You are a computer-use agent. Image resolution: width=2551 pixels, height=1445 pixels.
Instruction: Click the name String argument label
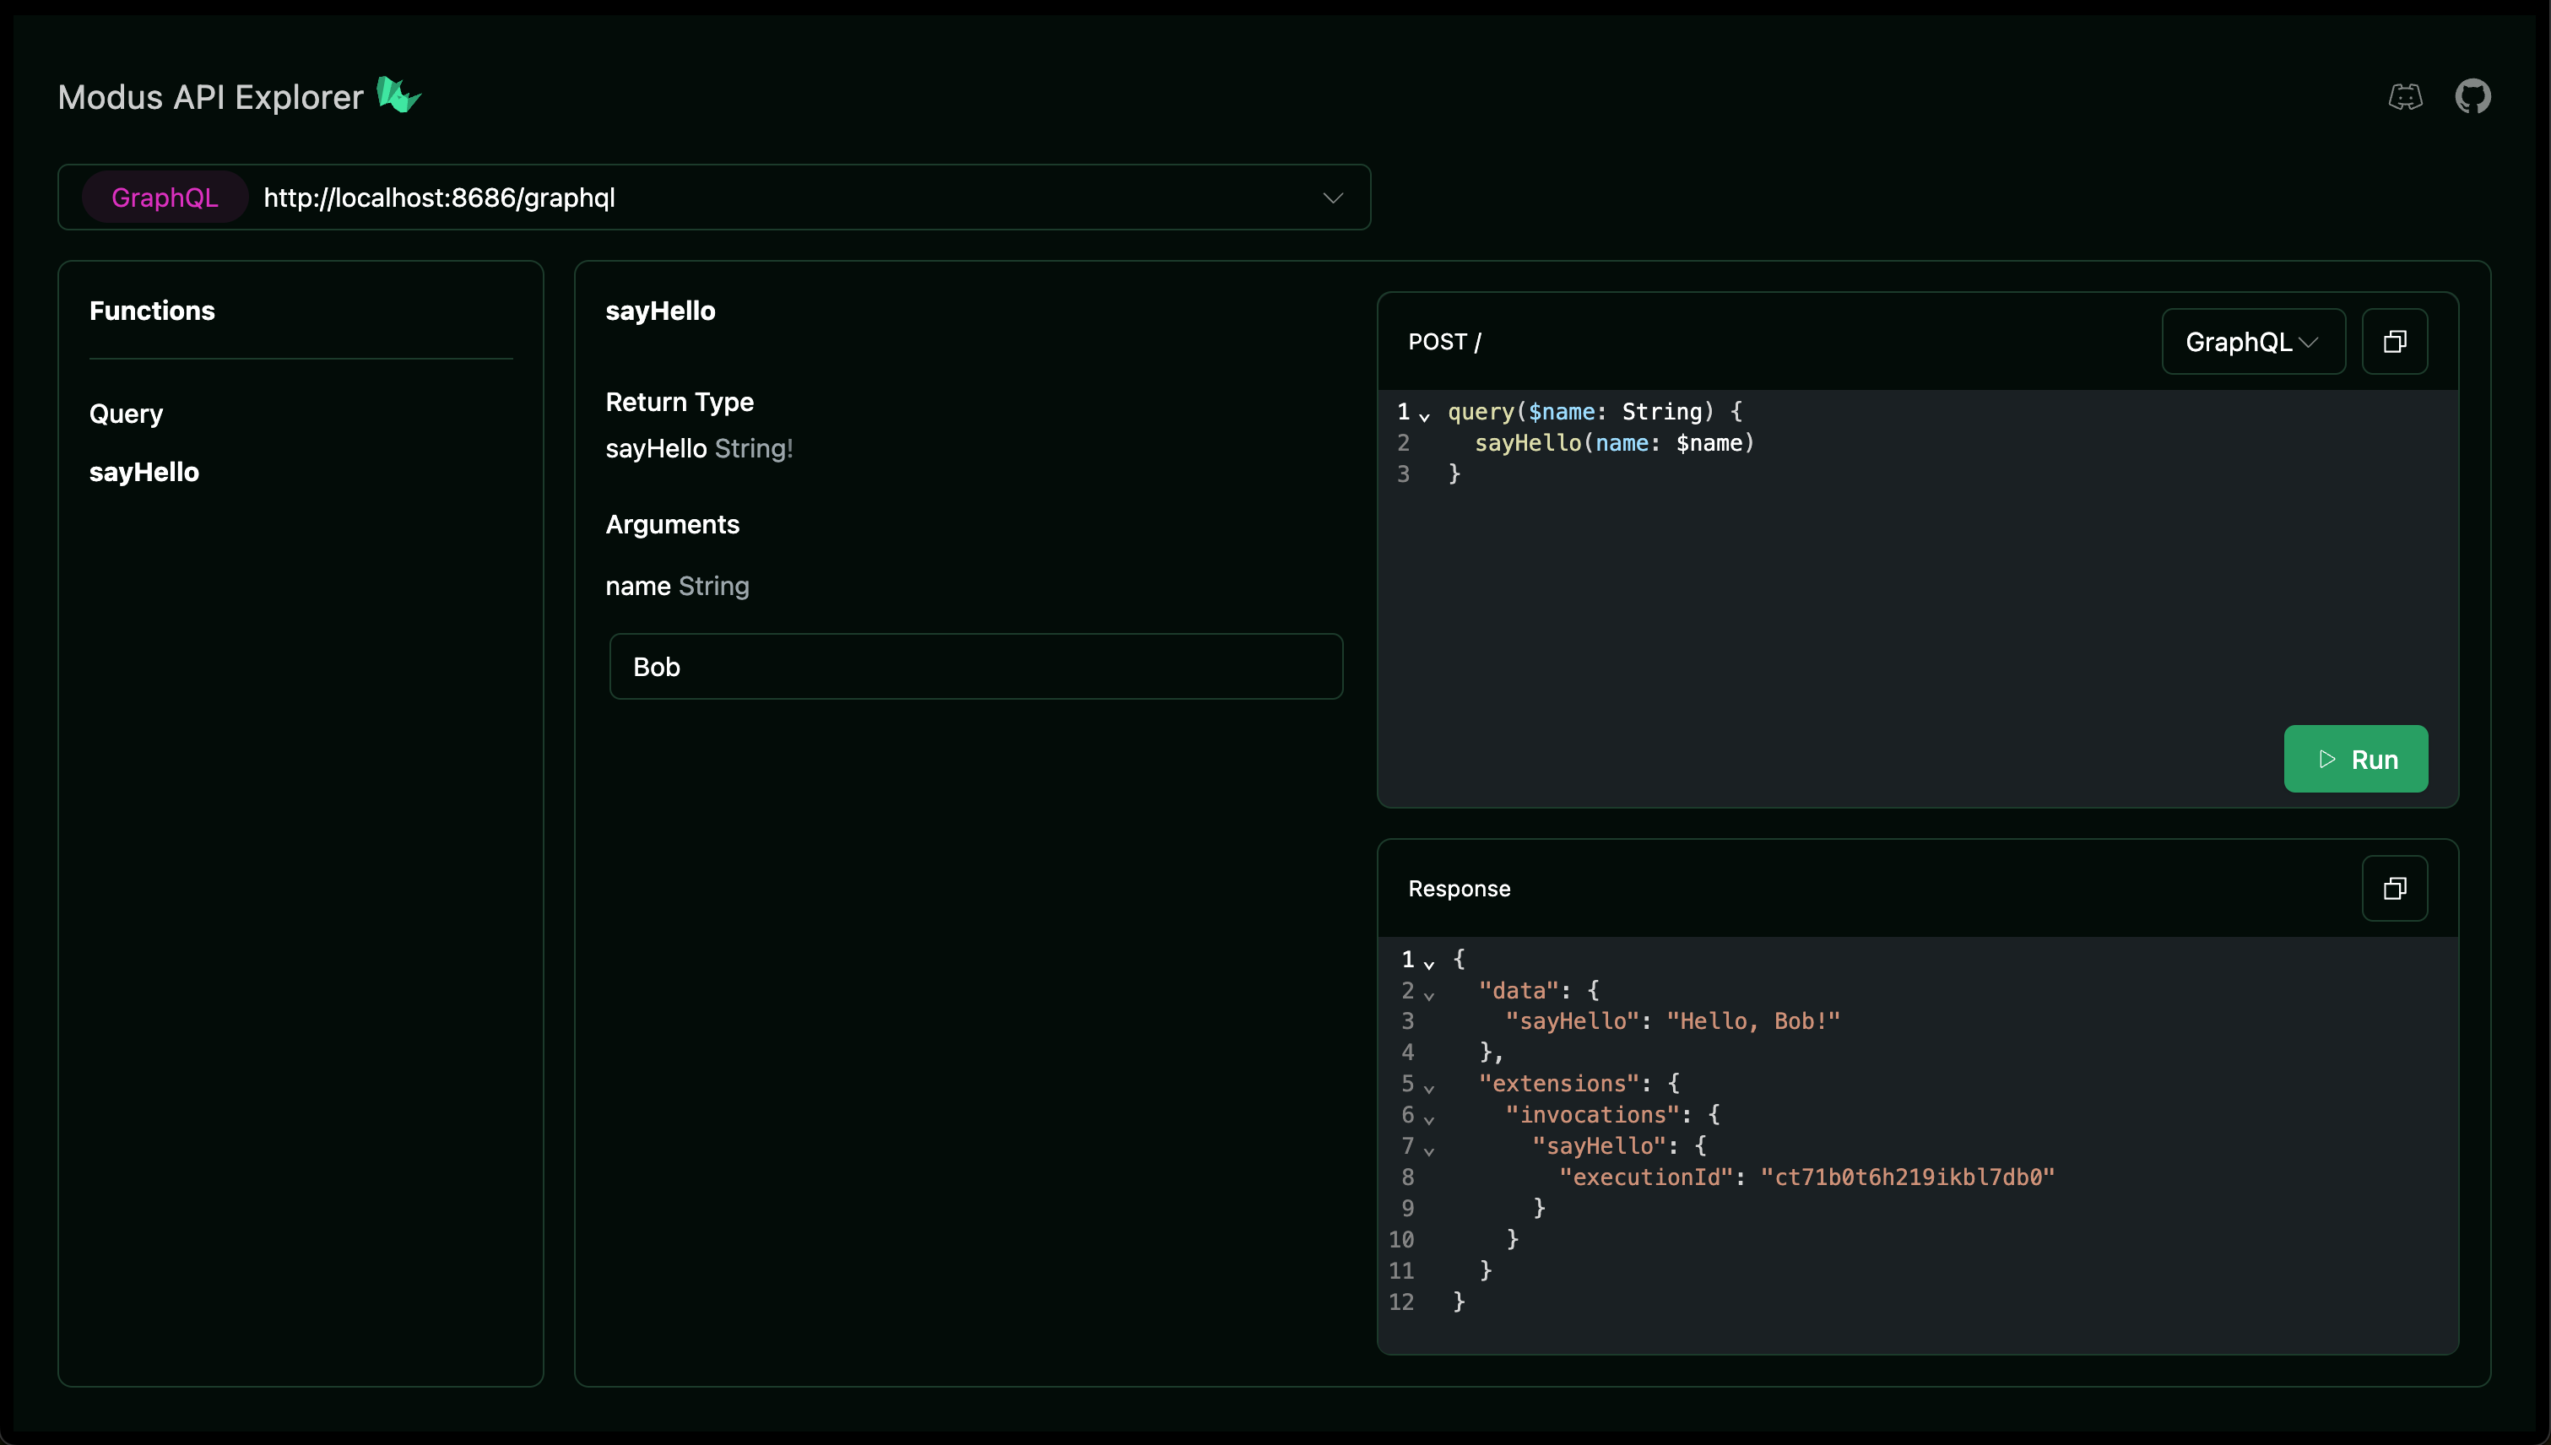[x=677, y=587]
